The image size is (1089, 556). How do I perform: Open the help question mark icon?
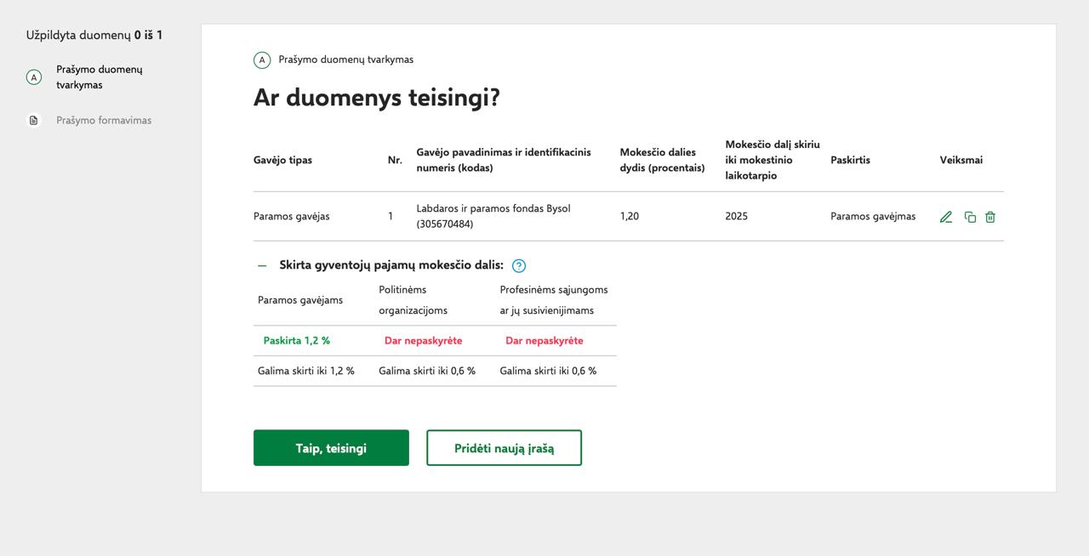point(519,265)
